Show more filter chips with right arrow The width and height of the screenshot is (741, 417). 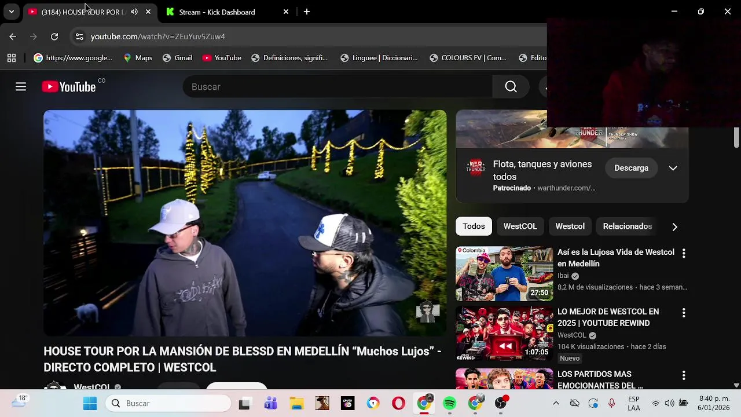(x=674, y=227)
